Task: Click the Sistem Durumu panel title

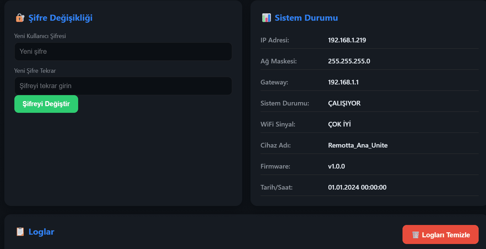Action: [x=306, y=18]
